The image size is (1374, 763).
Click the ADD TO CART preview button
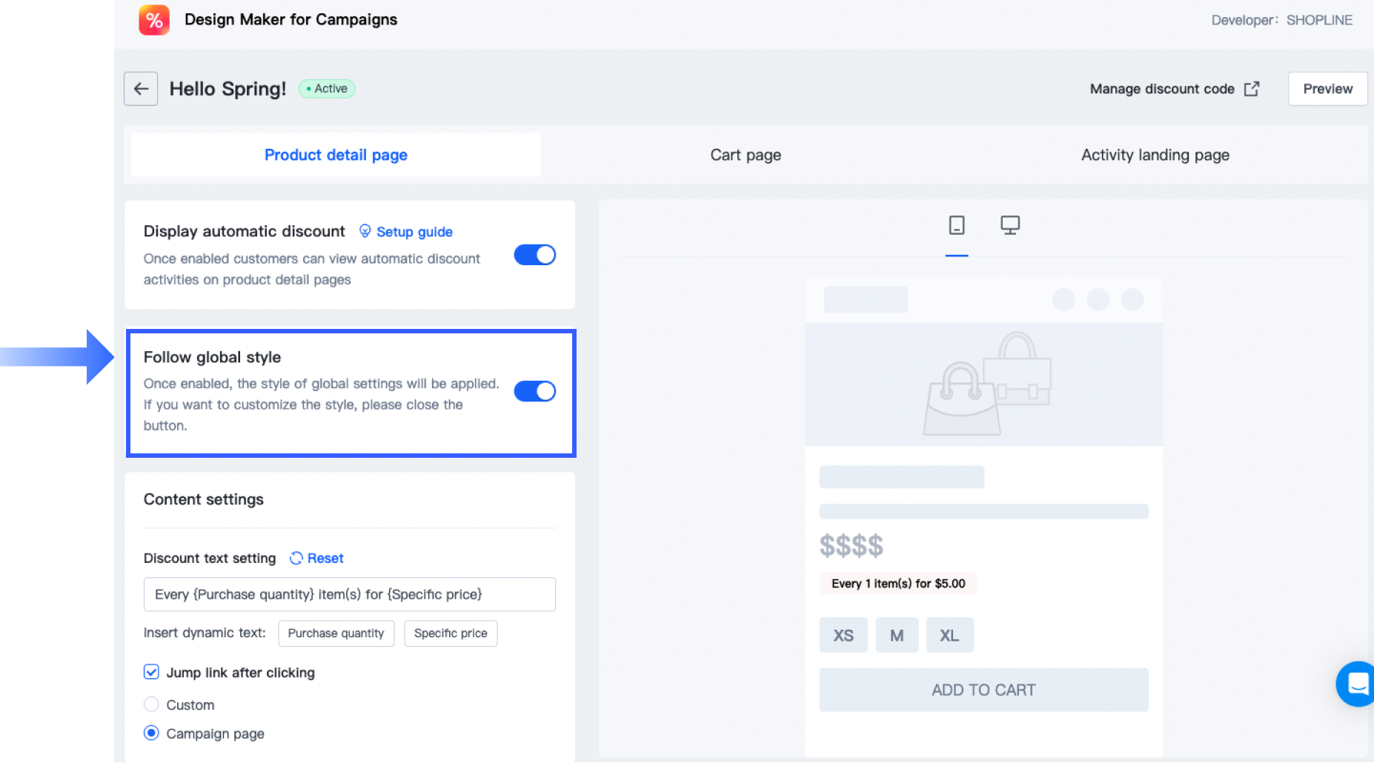(x=983, y=689)
